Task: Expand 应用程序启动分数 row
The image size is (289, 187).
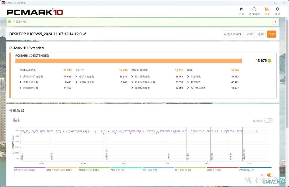Action: tap(20, 76)
